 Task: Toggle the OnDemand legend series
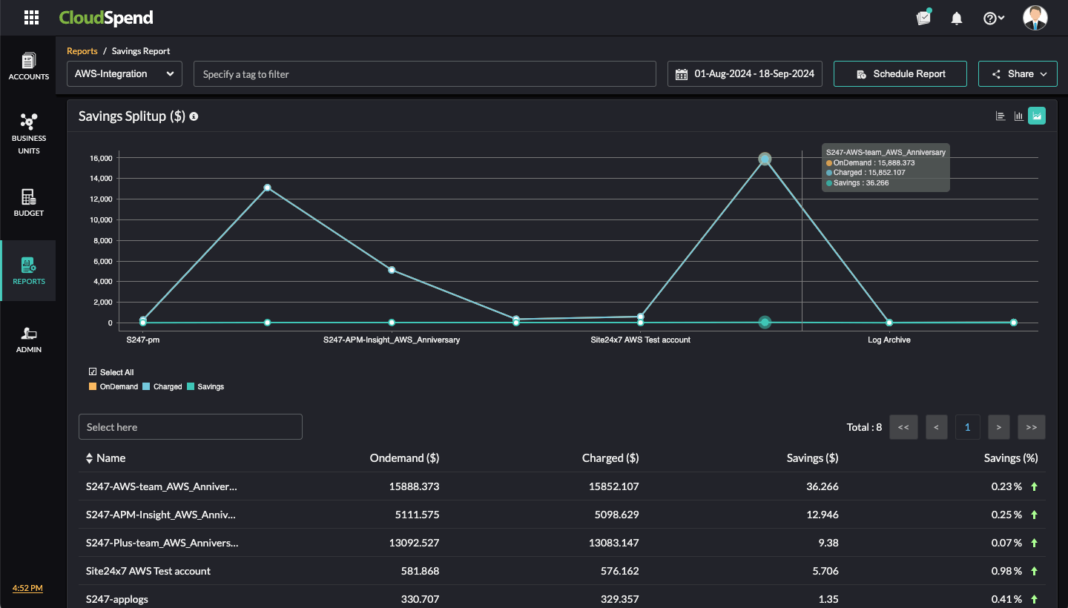[113, 387]
